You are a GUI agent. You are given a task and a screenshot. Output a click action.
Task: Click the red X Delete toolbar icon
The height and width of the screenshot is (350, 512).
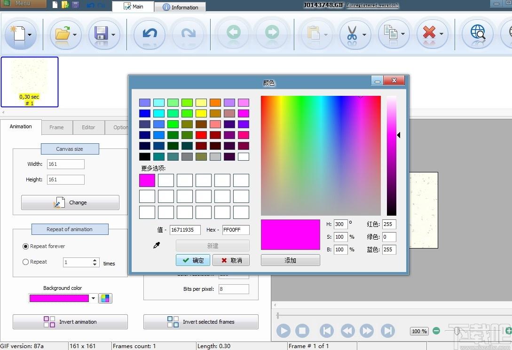coord(429,32)
